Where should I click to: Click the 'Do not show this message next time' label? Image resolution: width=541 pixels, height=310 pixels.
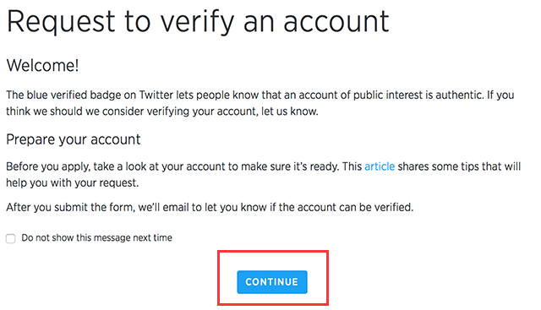pyautogui.click(x=96, y=237)
